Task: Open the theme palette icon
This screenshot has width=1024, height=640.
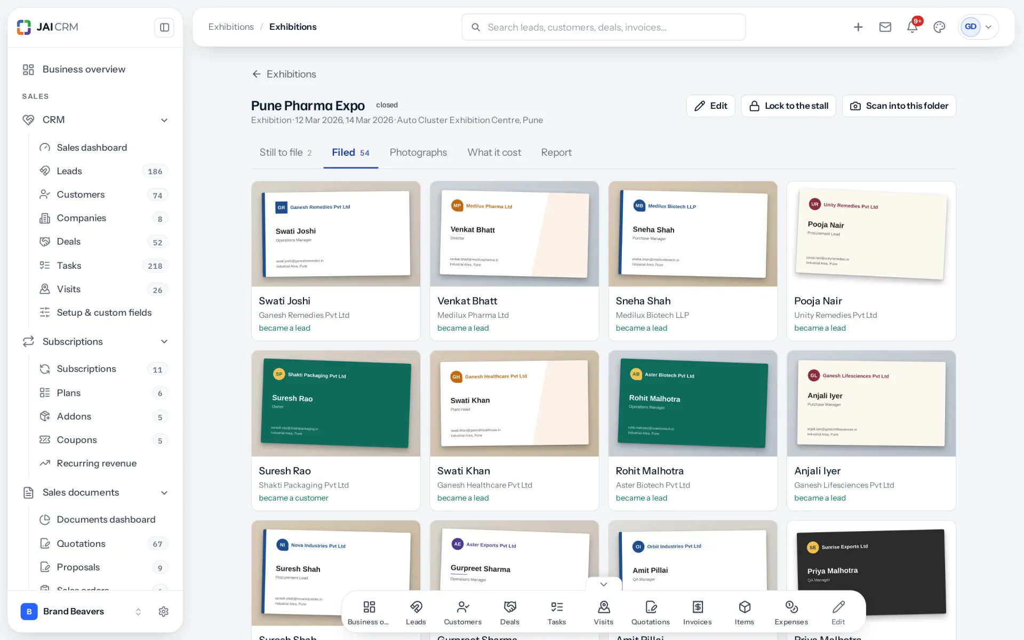Action: click(x=939, y=27)
